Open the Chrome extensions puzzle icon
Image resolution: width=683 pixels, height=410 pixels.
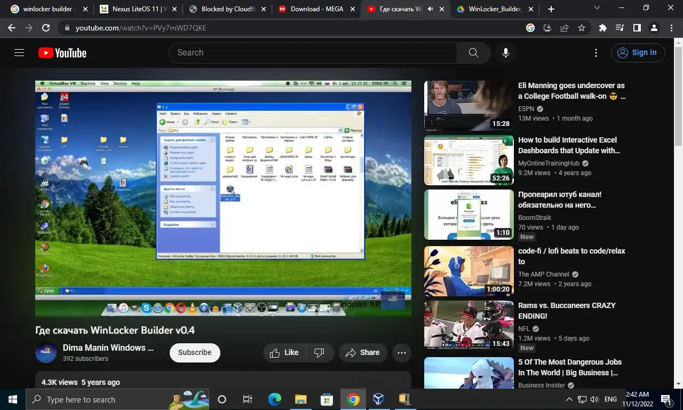point(603,28)
